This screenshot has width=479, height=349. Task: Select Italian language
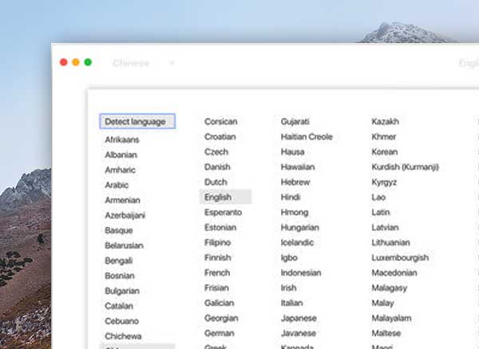tap(292, 303)
